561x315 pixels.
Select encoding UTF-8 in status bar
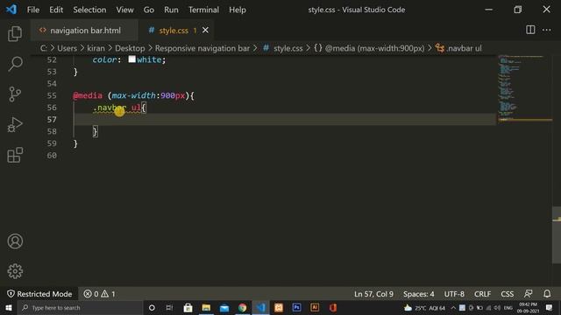pyautogui.click(x=454, y=294)
